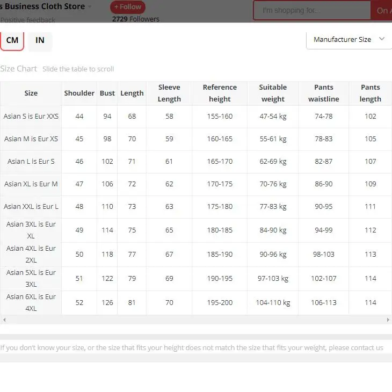Click the 47-54 kg weight cell

point(273,117)
